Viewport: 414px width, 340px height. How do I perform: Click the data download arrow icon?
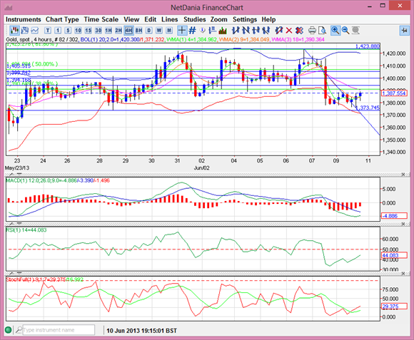point(203,31)
